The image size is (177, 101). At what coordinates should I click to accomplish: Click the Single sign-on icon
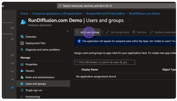coord(22,90)
